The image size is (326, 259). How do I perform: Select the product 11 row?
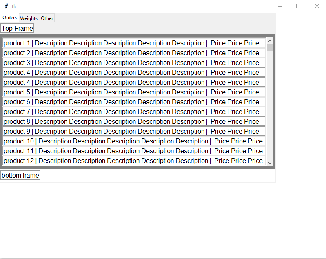(x=134, y=151)
